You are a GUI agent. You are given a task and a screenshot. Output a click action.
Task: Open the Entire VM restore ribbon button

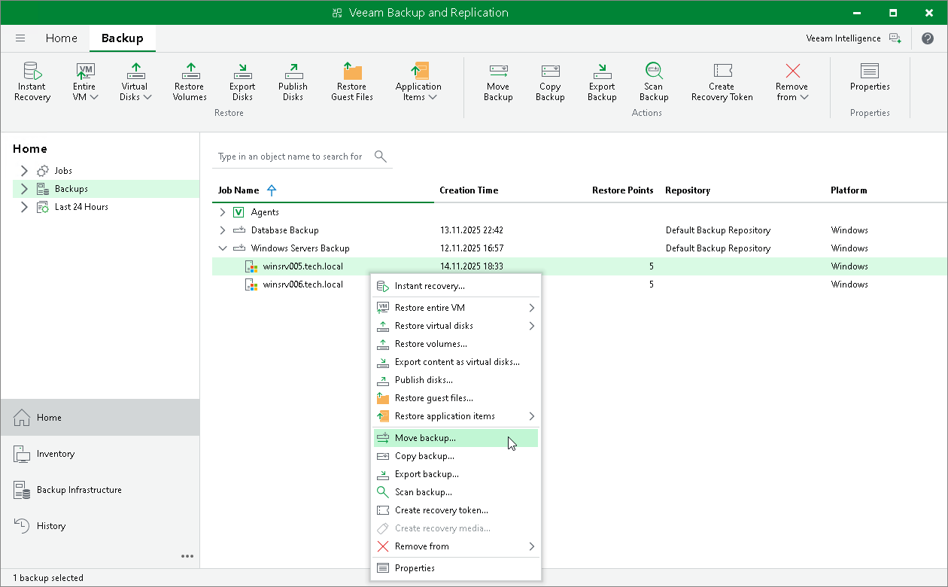coord(86,81)
